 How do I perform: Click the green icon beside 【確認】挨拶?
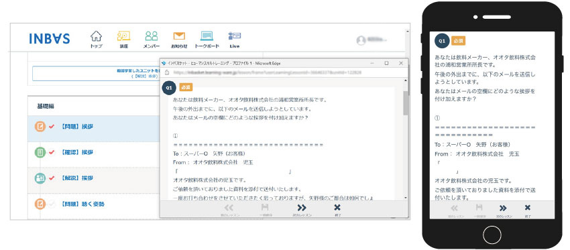click(x=40, y=152)
